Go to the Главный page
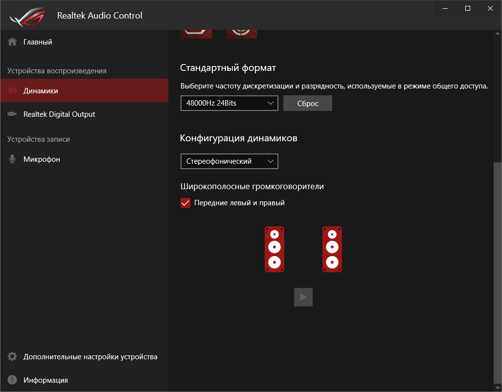 pos(38,42)
